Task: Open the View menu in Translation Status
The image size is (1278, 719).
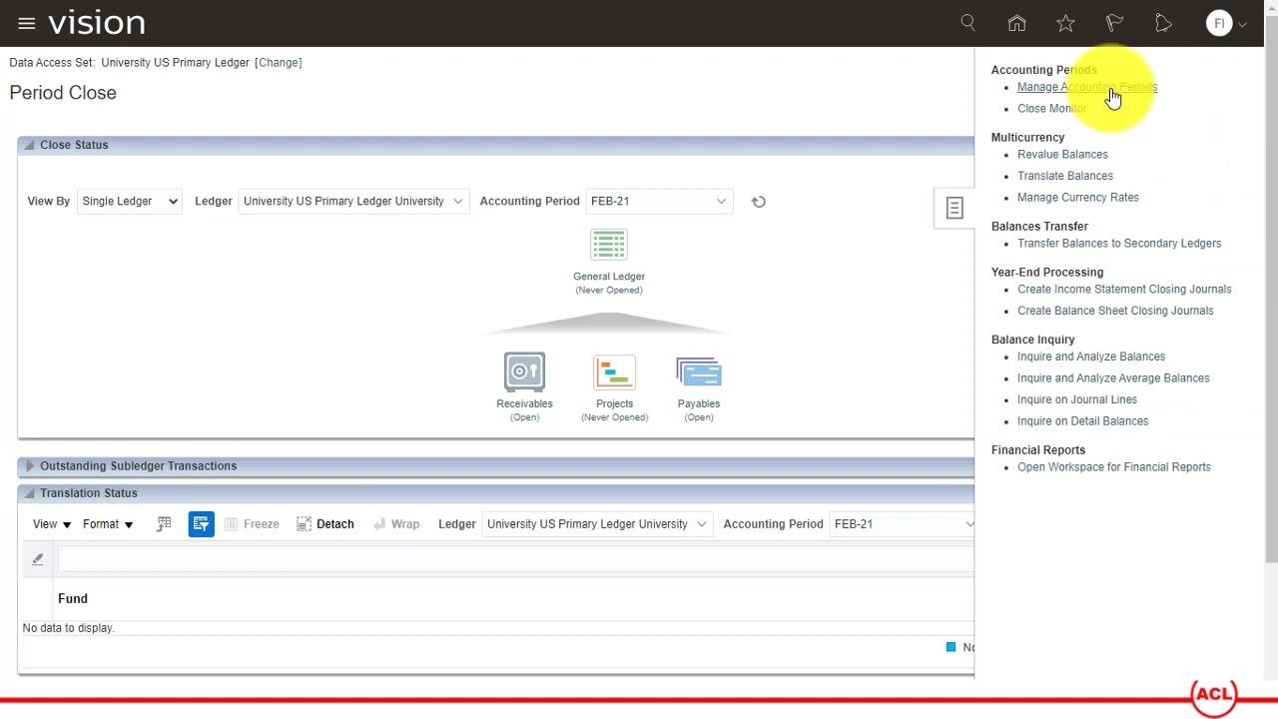Action: tap(52, 524)
